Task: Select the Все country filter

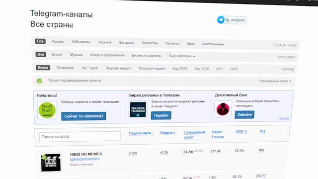Action: (x=40, y=41)
